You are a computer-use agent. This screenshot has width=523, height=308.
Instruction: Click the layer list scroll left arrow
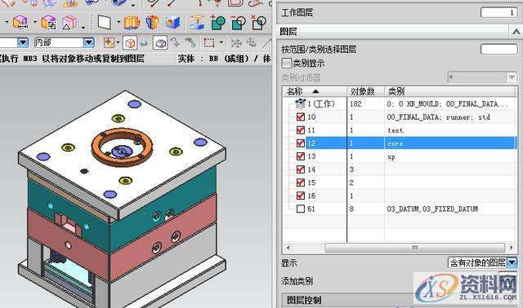click(288, 248)
